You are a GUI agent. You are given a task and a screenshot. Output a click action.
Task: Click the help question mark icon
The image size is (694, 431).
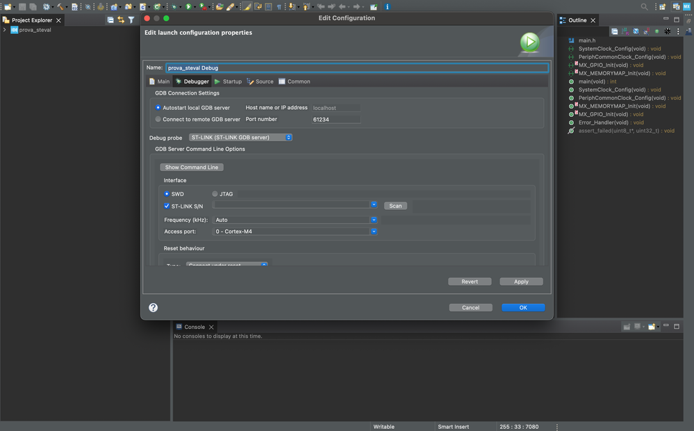coord(154,307)
